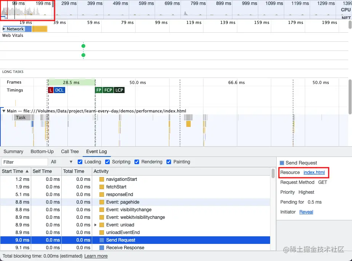
Task: Click the network track vertical scrollbar
Action: 350,25
